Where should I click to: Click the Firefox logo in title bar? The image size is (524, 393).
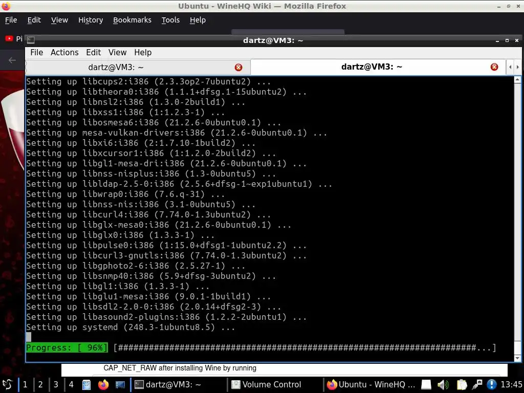click(x=6, y=6)
